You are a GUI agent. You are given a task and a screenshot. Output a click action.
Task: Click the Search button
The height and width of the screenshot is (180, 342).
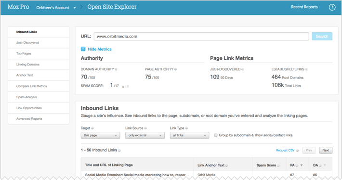click(322, 37)
